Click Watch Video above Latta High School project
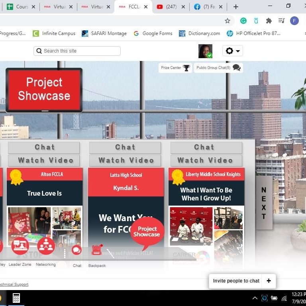 [125, 161]
